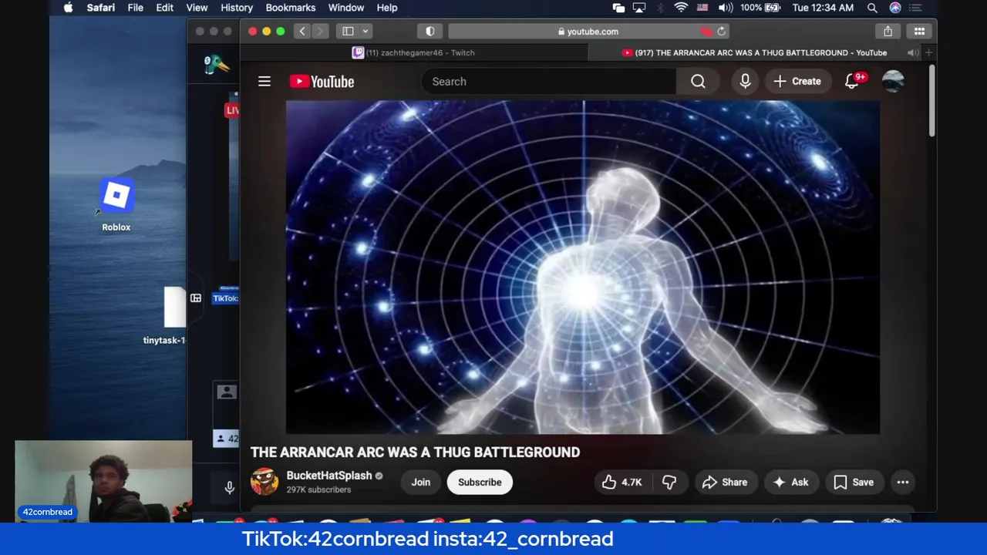Subscribe to BucketHatSplash

tap(480, 482)
